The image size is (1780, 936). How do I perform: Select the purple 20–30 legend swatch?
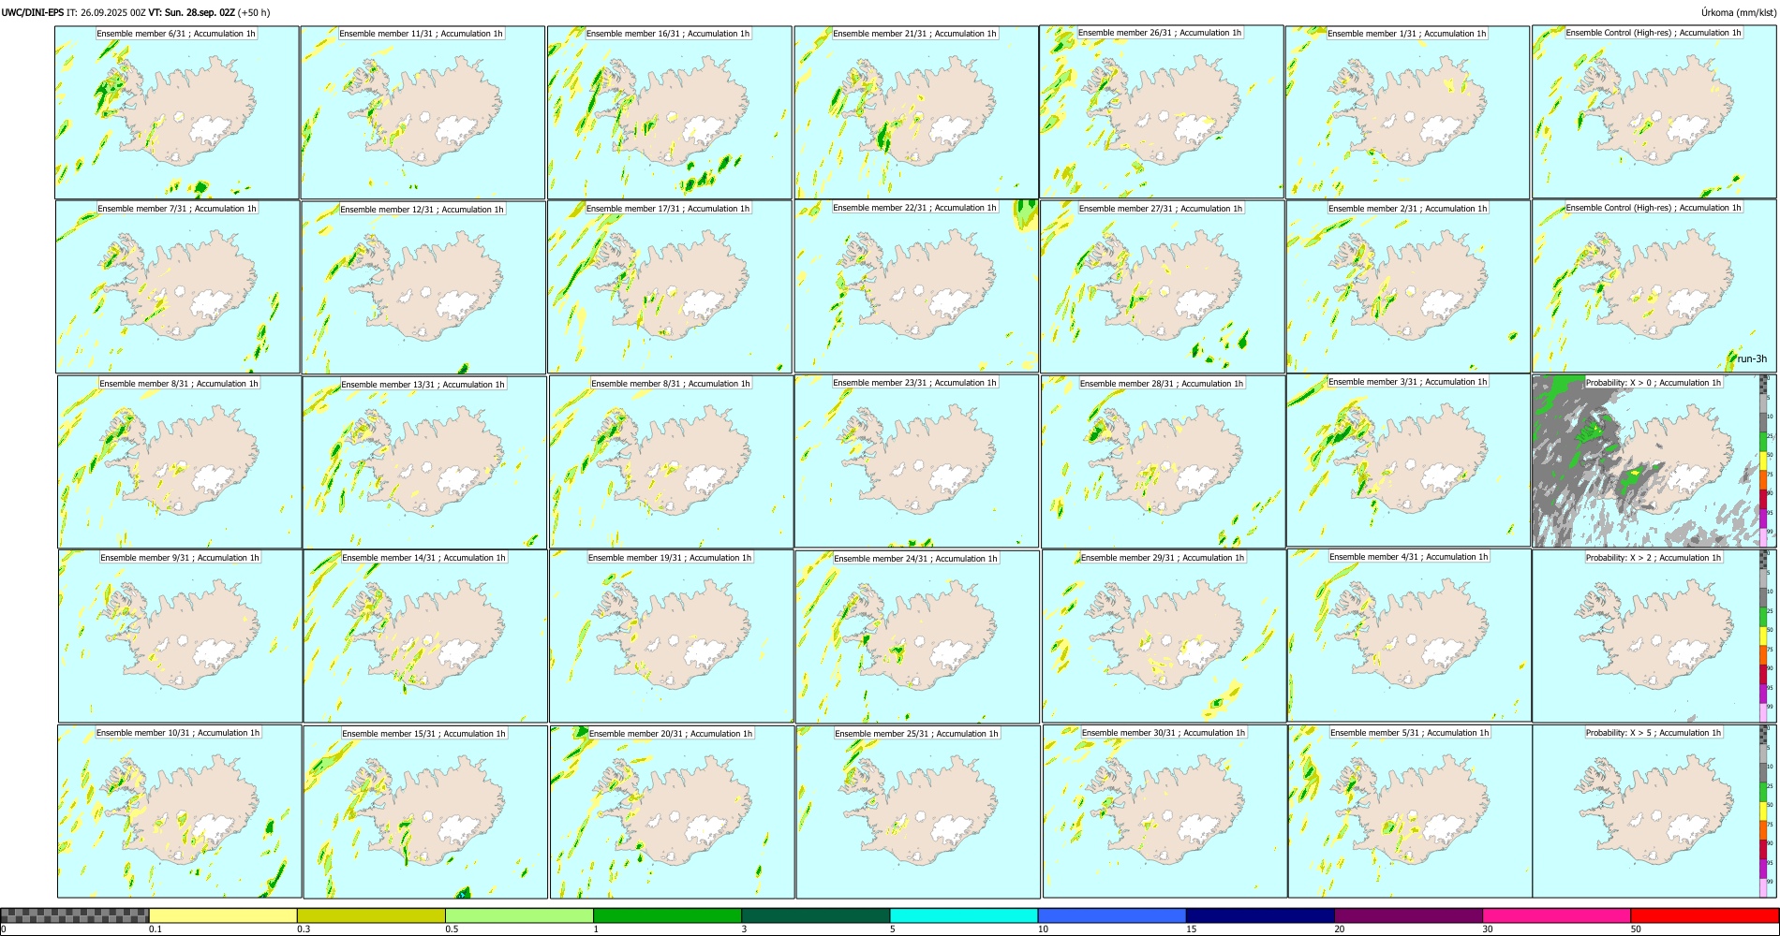point(1408,915)
